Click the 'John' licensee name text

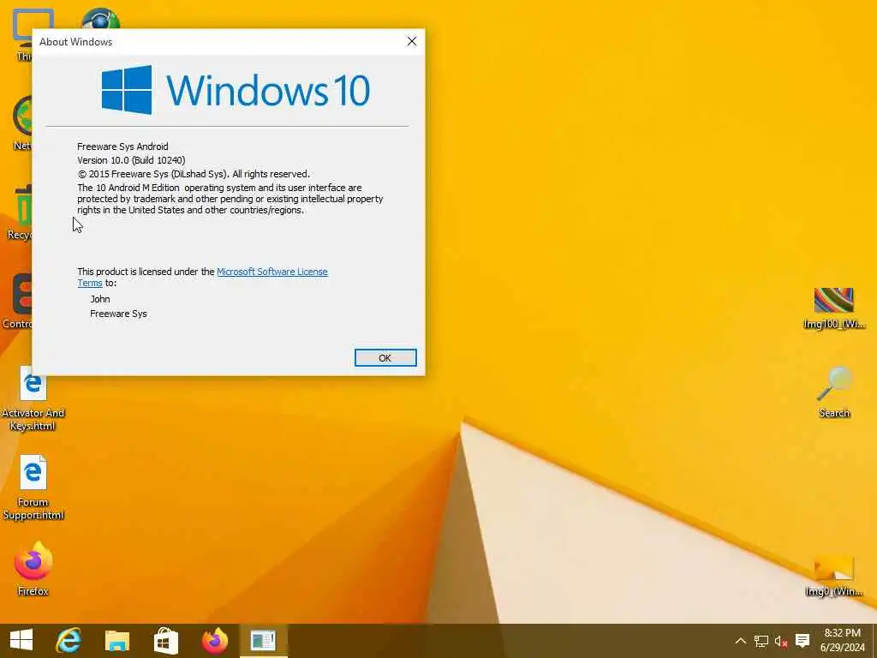pos(100,299)
